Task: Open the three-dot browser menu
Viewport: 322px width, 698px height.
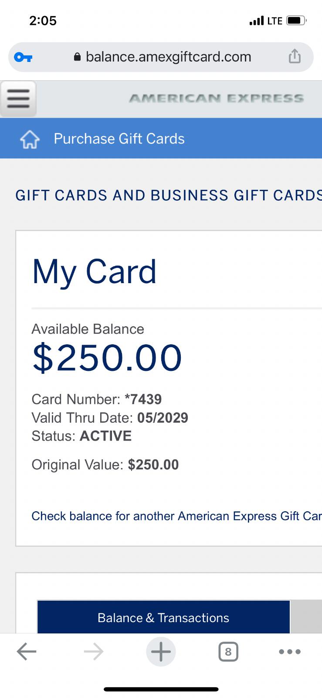Action: click(289, 652)
